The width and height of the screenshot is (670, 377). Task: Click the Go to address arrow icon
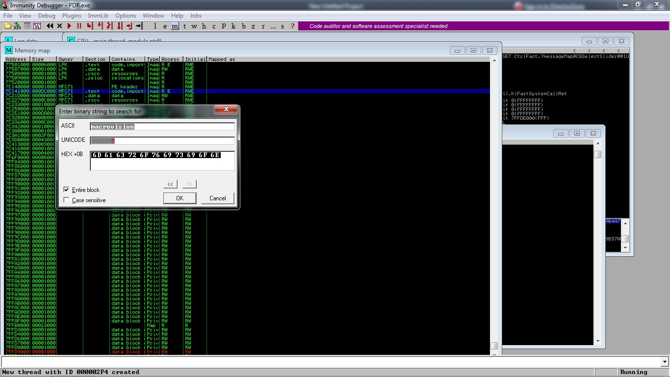click(139, 26)
